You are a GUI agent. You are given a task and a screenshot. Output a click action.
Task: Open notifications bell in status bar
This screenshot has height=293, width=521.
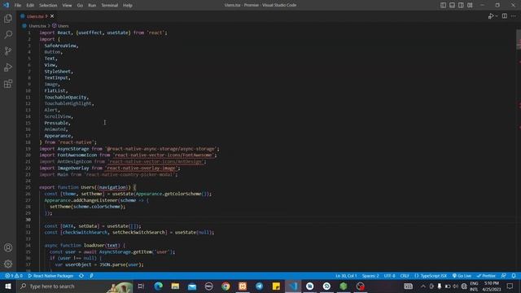[514, 276]
